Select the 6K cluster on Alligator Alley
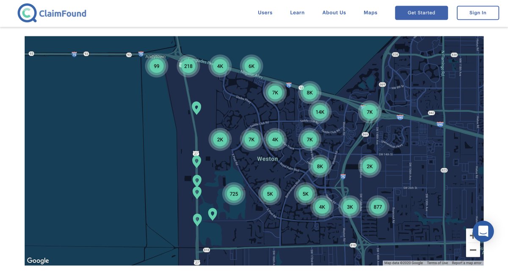Image resolution: width=508 pixels, height=277 pixels. point(251,66)
